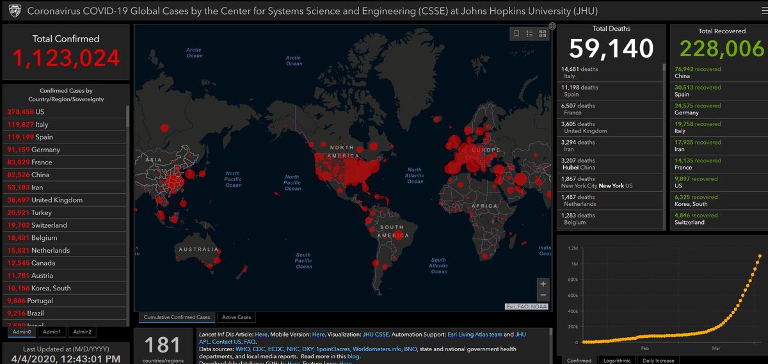768x364 pixels.
Task: Switch to Cumulative Confirmed Cases tab
Action: 177,317
